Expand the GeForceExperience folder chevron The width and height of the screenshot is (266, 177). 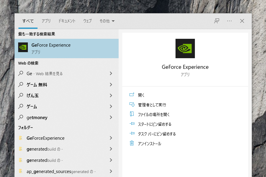[x=111, y=138]
